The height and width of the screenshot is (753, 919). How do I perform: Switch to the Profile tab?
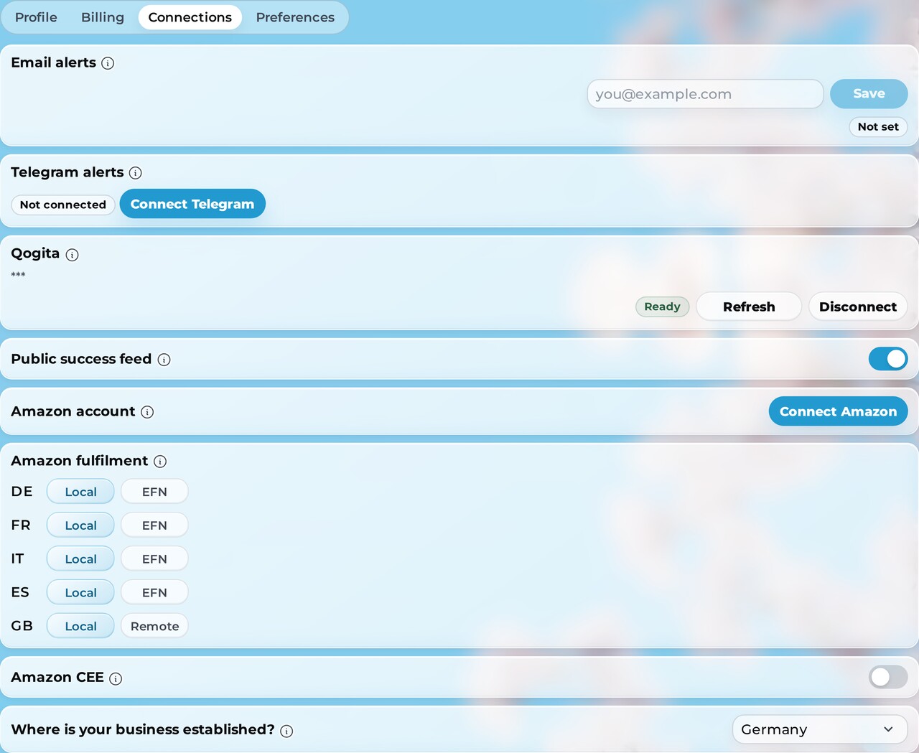tap(36, 17)
